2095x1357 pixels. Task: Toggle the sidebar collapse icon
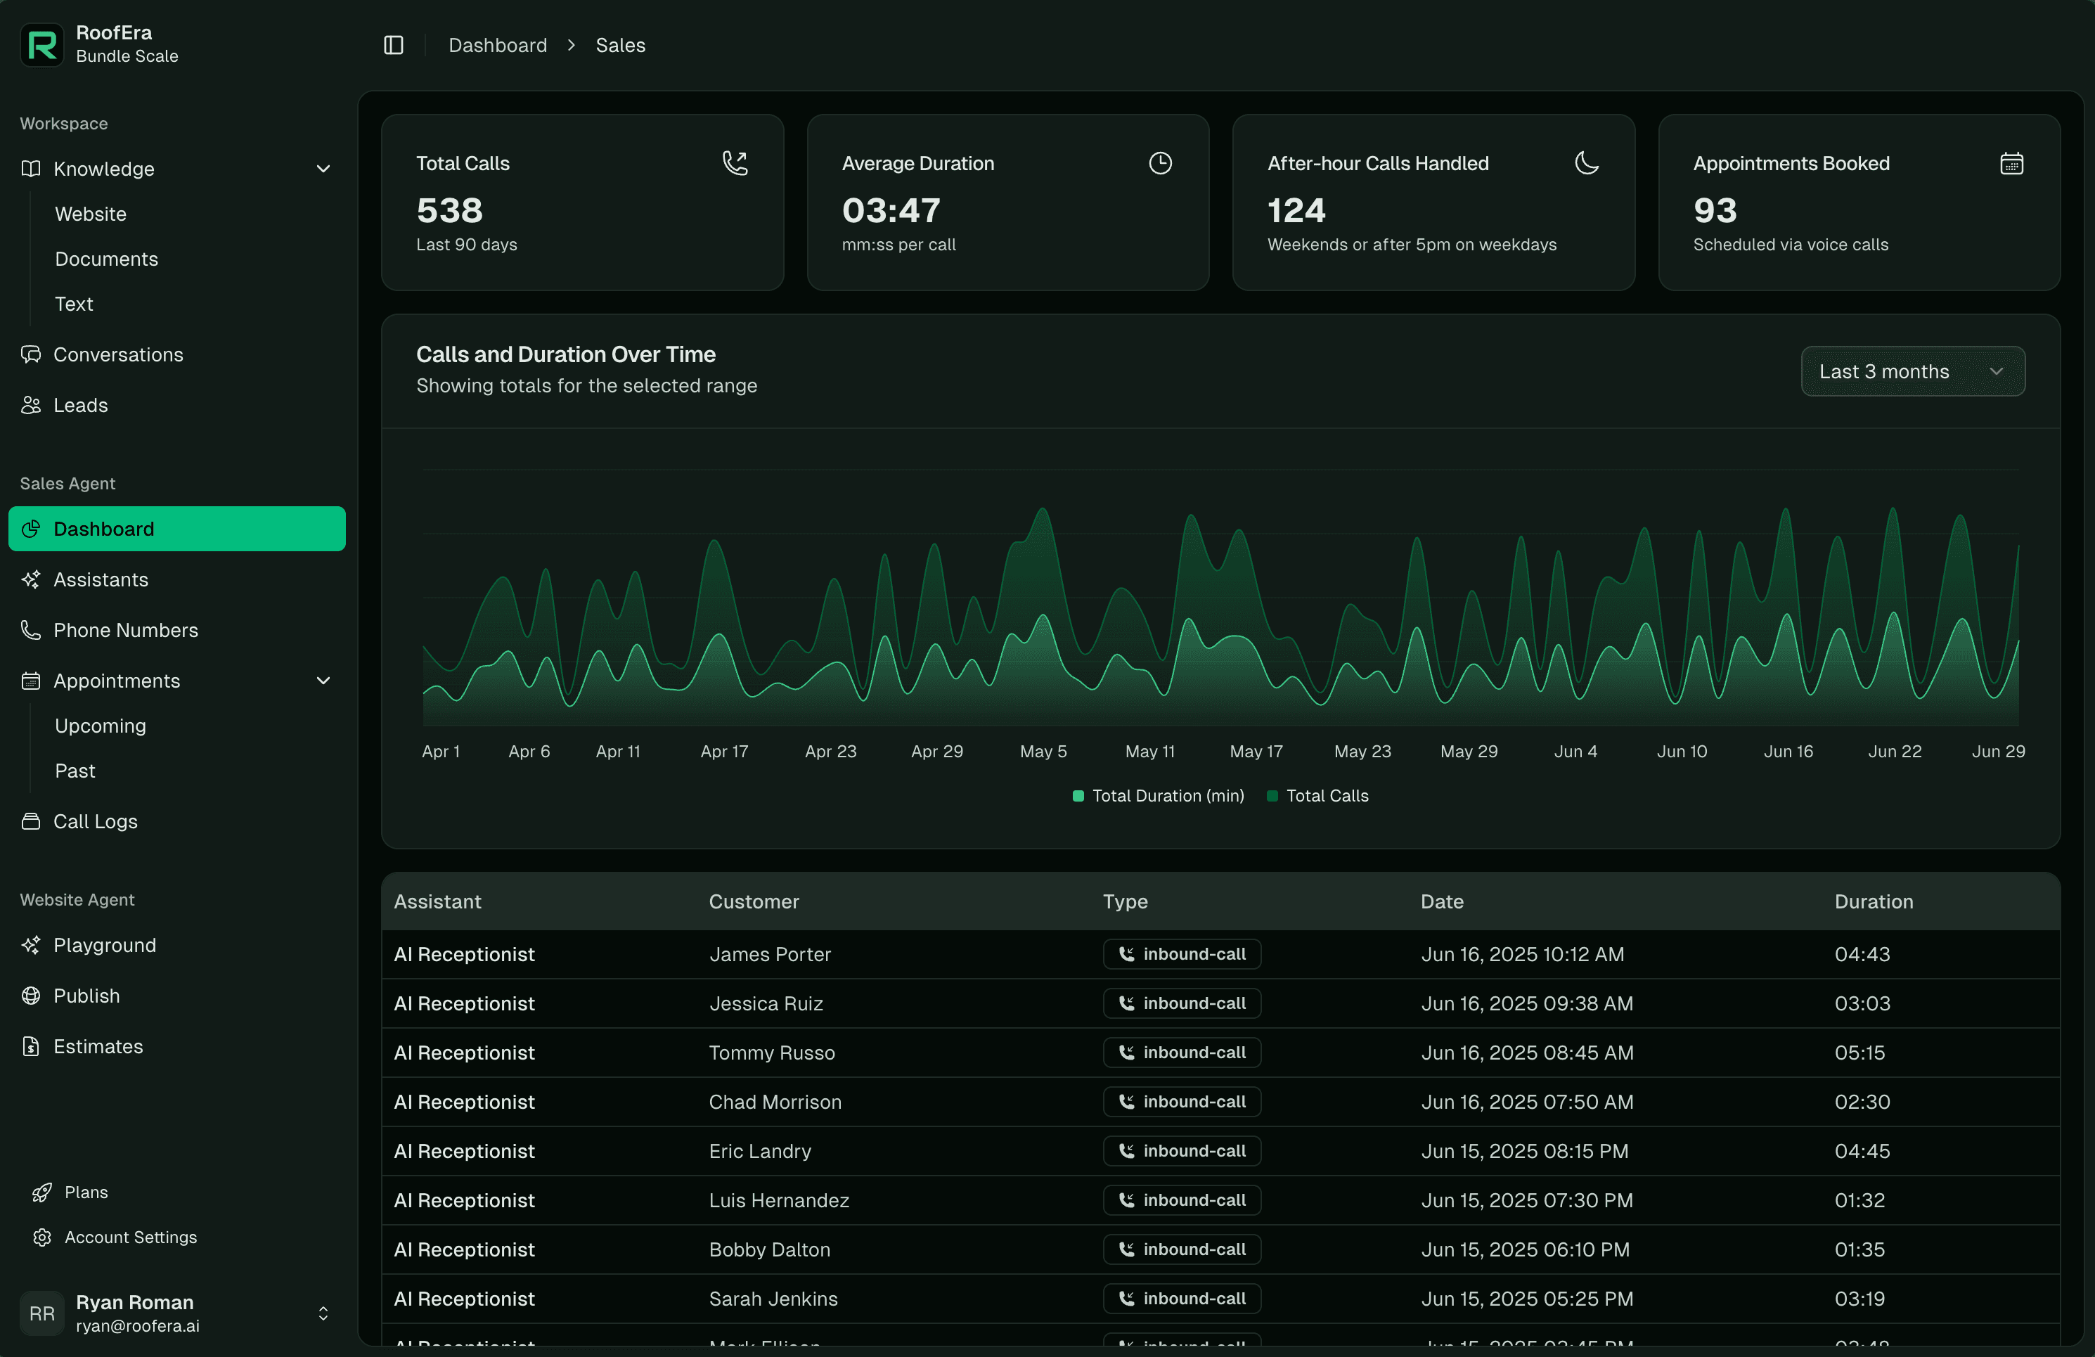point(392,45)
